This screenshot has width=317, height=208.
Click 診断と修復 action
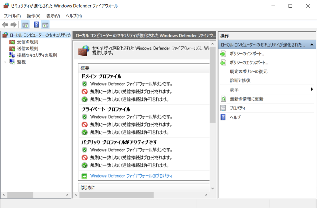point(240,80)
